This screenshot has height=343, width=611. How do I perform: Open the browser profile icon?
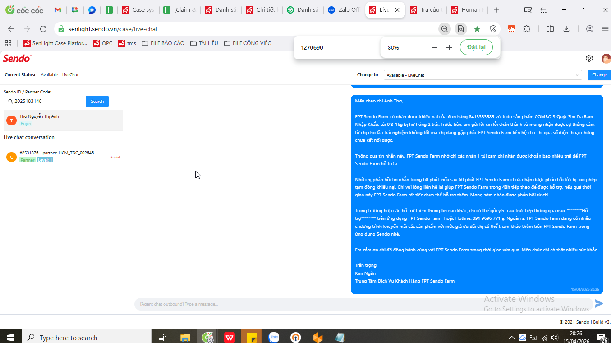(590, 29)
